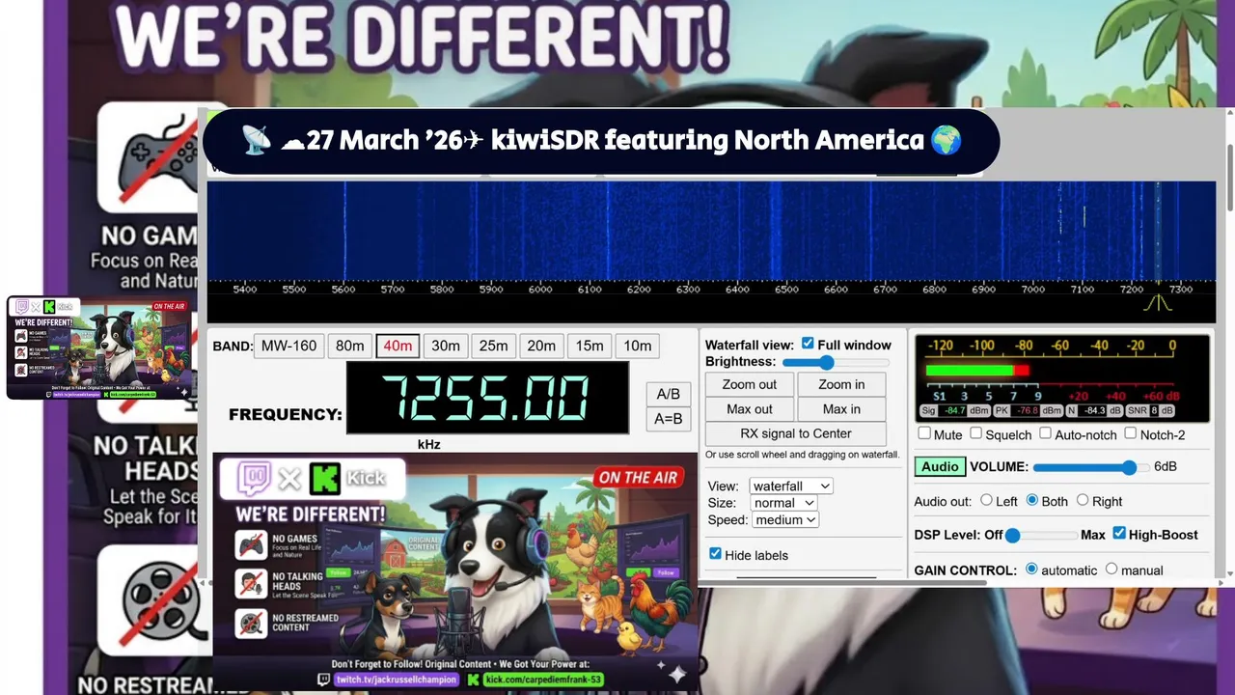
Task: Click RX signal to Center
Action: (x=796, y=433)
